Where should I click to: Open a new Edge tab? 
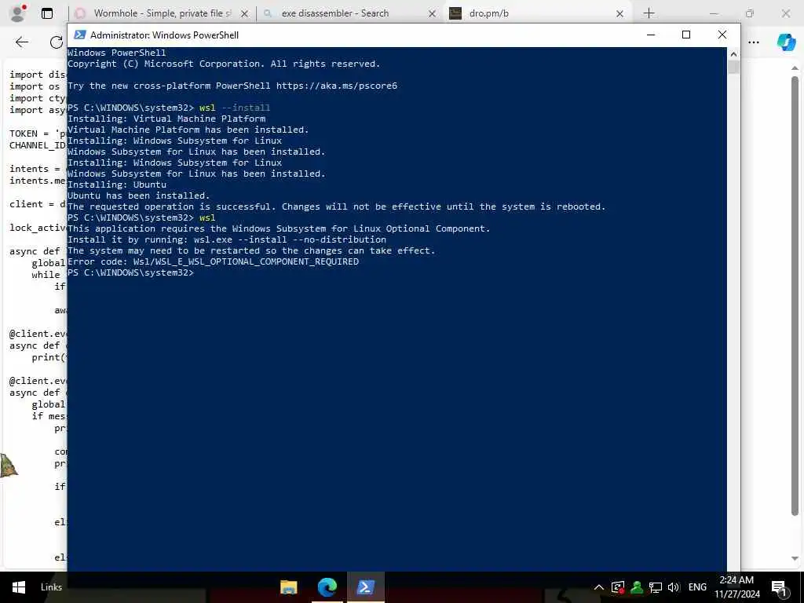coord(649,13)
